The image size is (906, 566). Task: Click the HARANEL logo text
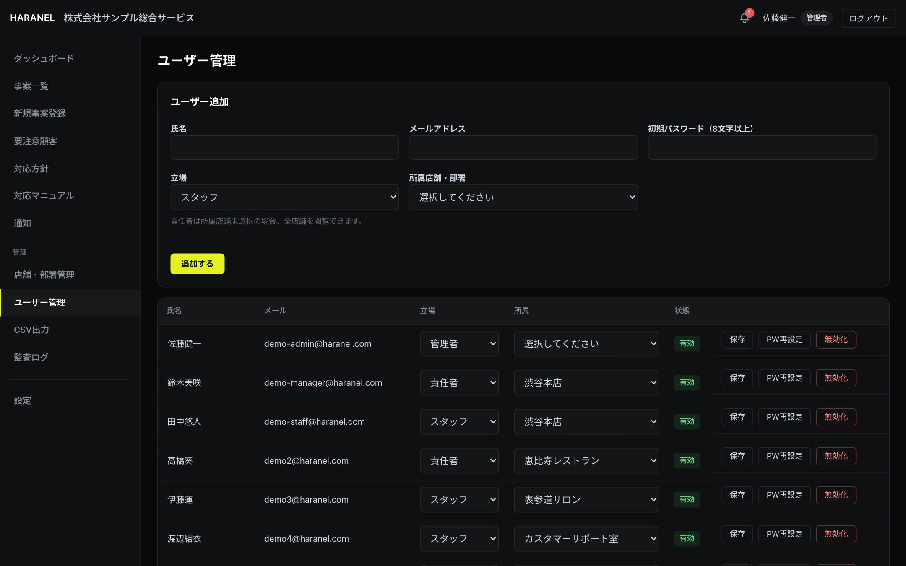32,18
